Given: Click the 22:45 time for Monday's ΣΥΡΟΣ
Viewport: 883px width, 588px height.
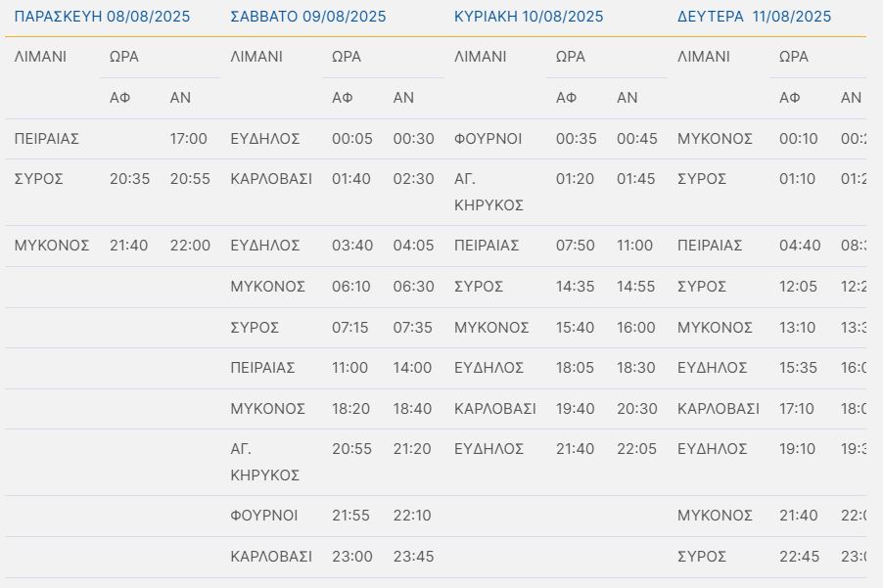Looking at the screenshot, I should (x=799, y=556).
